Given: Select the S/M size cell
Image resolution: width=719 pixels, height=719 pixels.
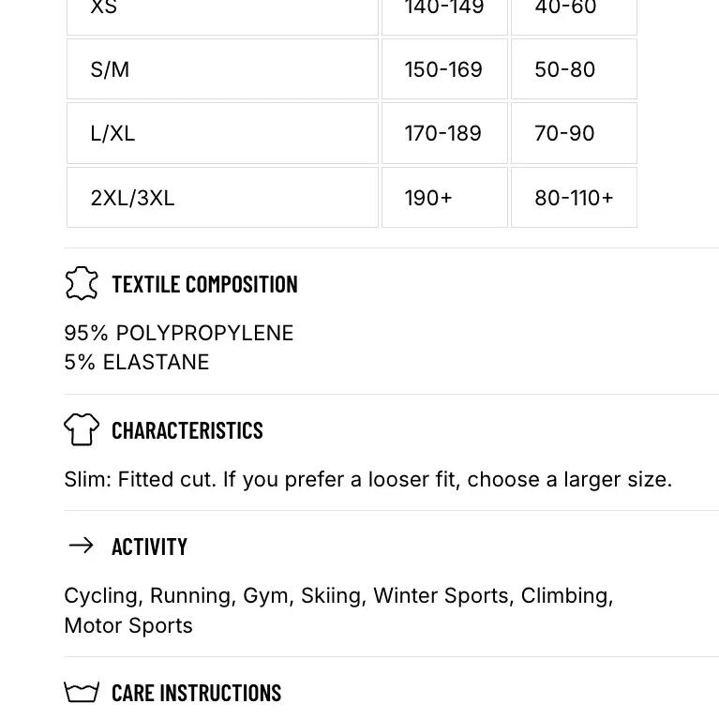Looking at the screenshot, I should coord(222,69).
